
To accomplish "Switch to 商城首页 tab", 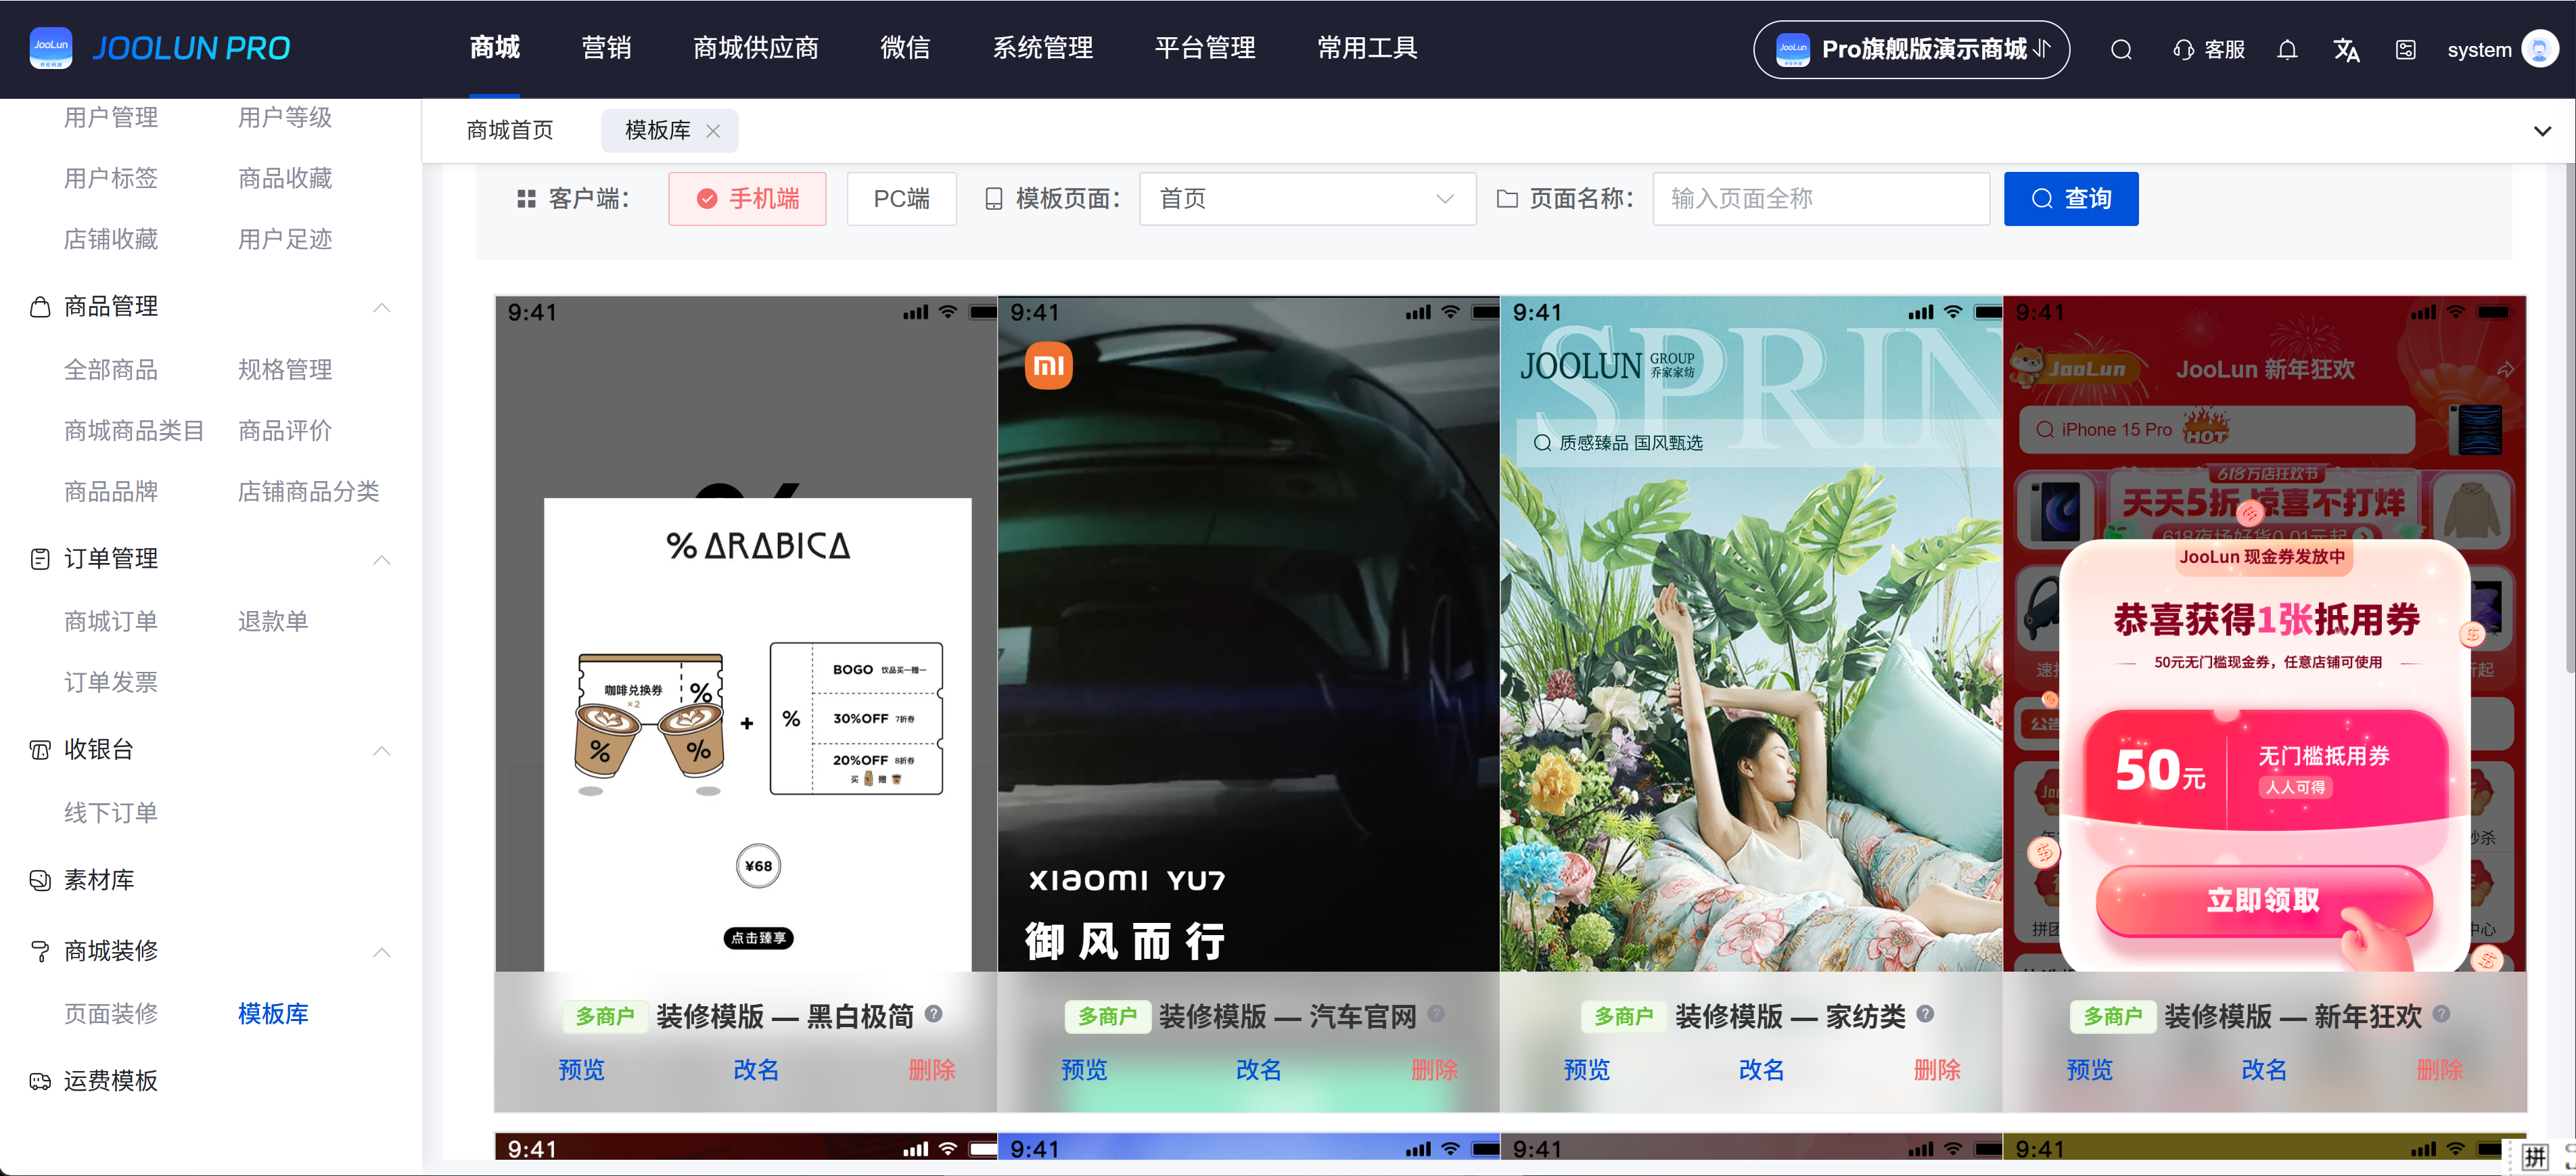I will click(510, 131).
